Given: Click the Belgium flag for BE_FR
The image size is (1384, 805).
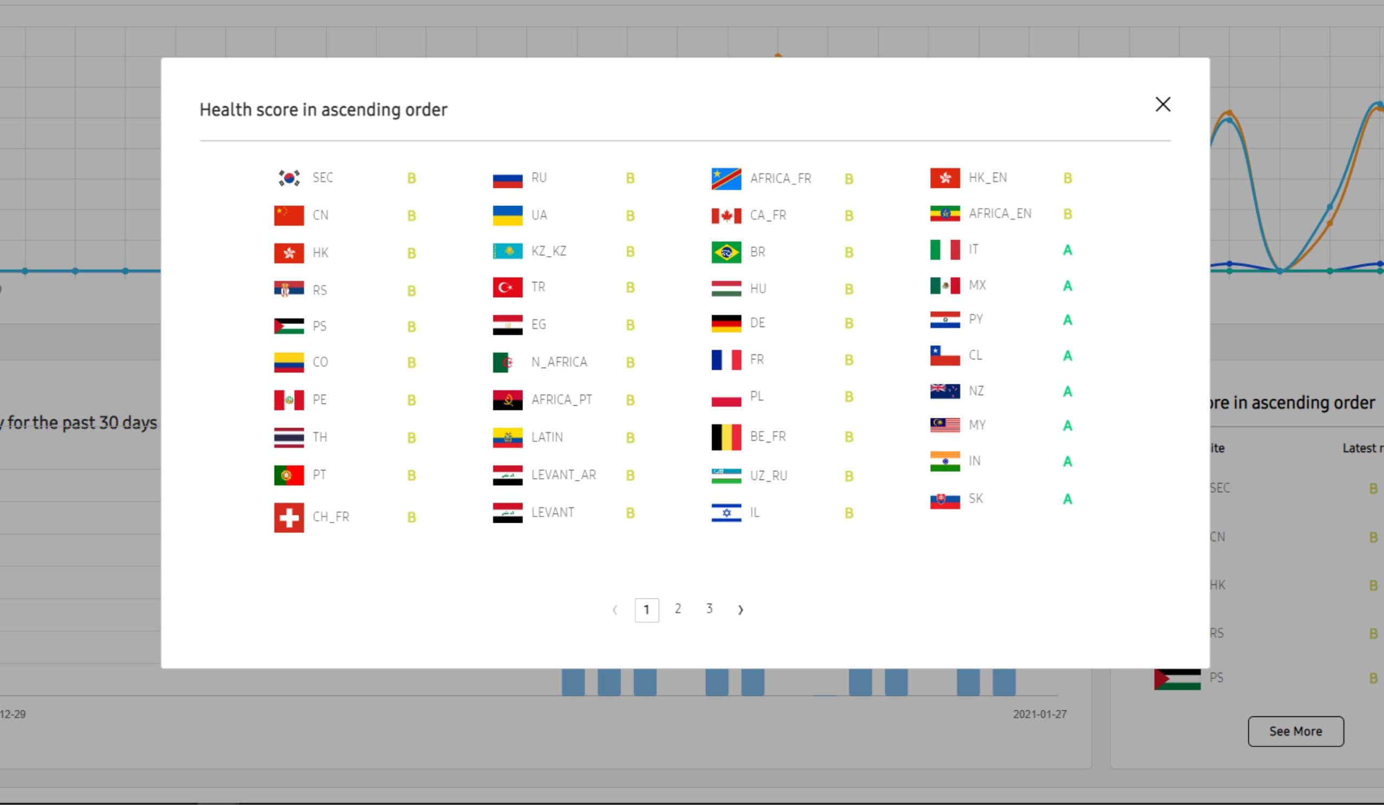Looking at the screenshot, I should 726,437.
